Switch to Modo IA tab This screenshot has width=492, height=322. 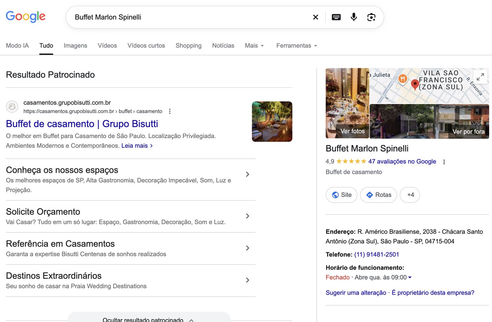tap(17, 46)
